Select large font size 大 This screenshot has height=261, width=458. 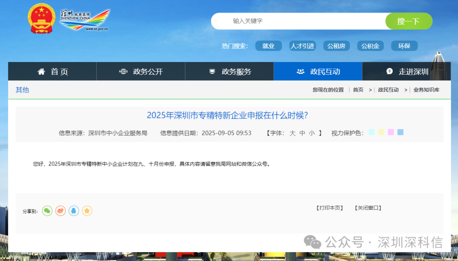click(x=292, y=133)
